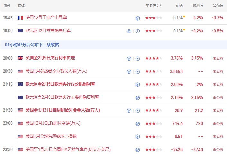Image resolution: width=227 pixels, height=156 pixels.
Task: Play video for 美国1月挑战者企业裁员人数
Action: click(138, 72)
